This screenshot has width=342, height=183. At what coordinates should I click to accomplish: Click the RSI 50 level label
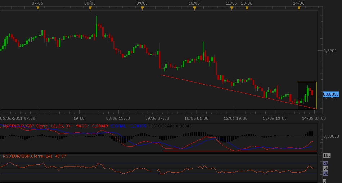327,168
